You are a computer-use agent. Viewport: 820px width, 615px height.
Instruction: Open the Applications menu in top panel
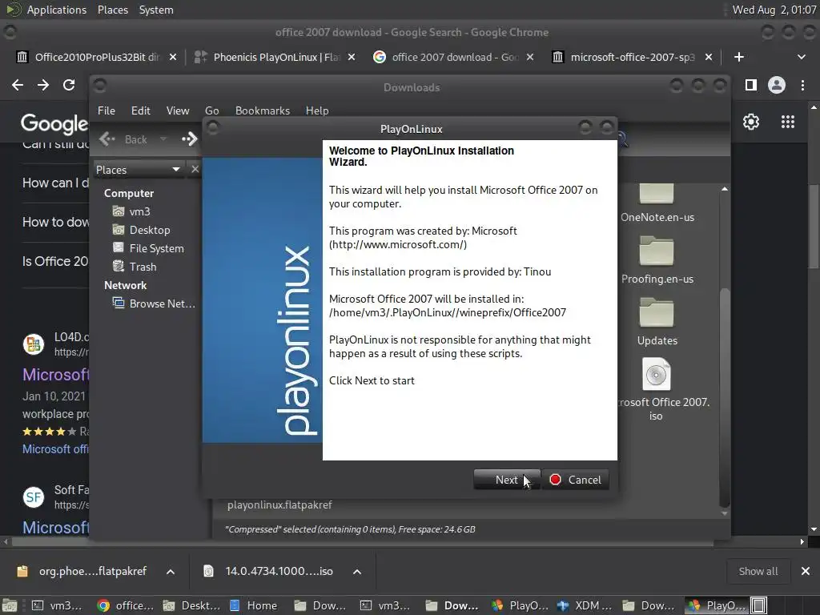[57, 10]
